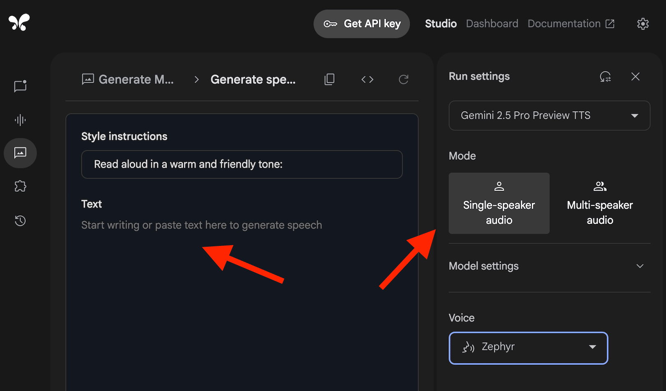The image size is (666, 391).
Task: Click the Run settings heading
Action: (x=479, y=76)
